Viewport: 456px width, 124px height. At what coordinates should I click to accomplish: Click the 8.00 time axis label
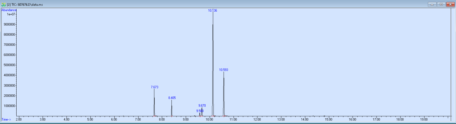tap(162, 119)
